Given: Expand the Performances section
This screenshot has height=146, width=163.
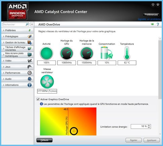Looking at the screenshot, I should [17, 73].
